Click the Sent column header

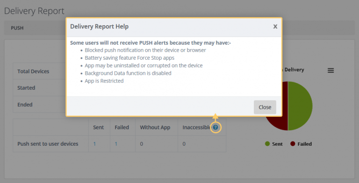(99, 127)
